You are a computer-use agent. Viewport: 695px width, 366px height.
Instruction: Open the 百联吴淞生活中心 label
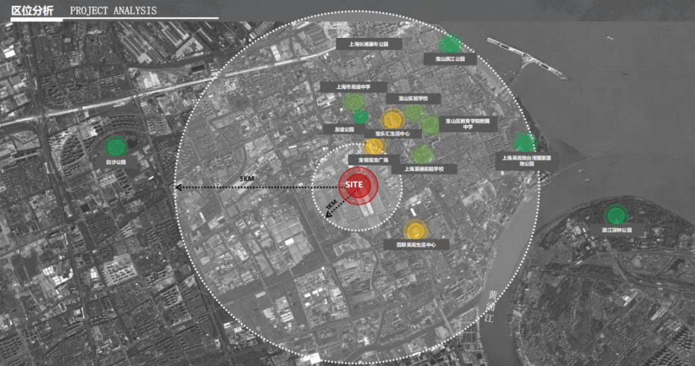(x=416, y=245)
